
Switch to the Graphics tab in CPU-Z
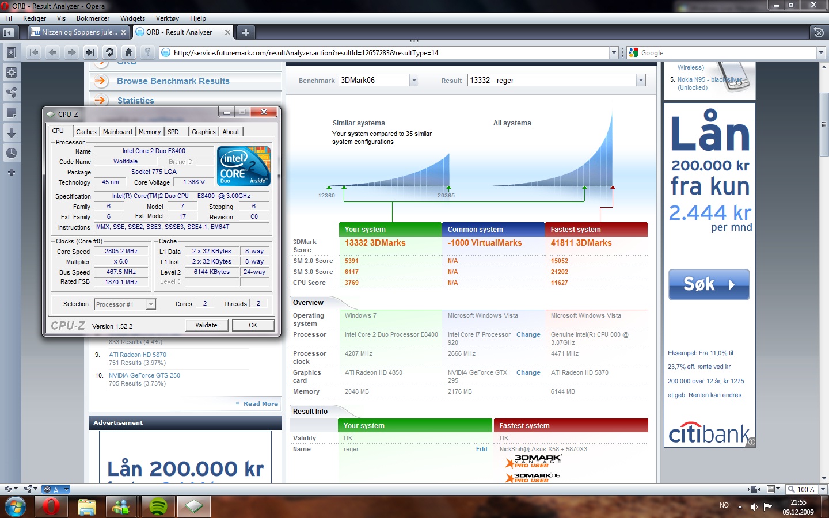(204, 132)
